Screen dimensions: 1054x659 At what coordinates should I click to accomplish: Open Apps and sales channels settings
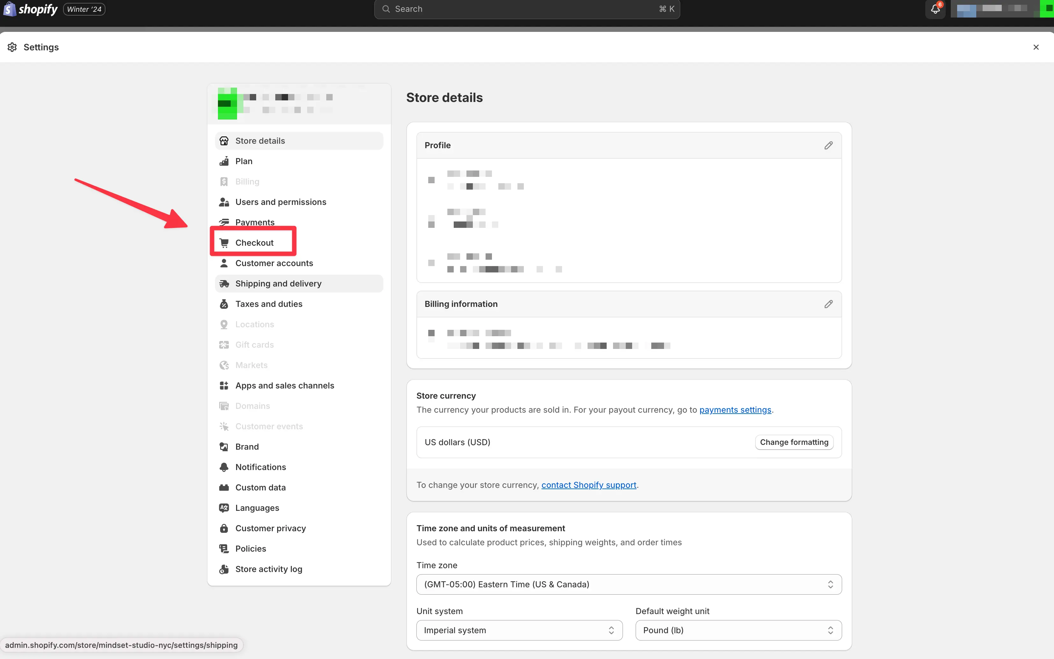[299, 385]
